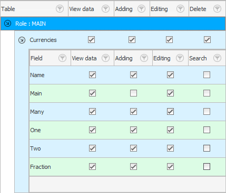Sort by Table column header

pos(8,9)
